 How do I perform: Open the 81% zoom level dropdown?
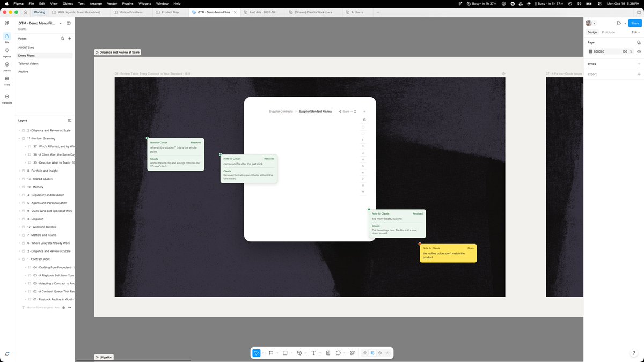[635, 32]
